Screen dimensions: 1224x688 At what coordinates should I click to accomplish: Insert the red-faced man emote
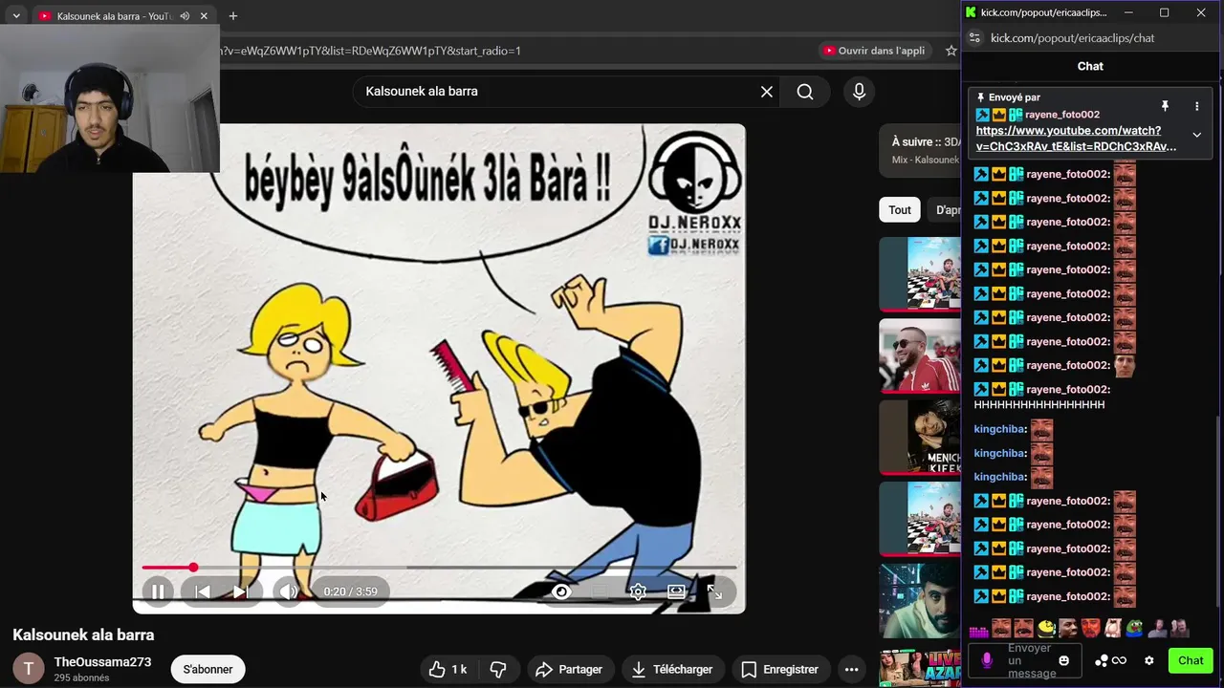point(1090,629)
